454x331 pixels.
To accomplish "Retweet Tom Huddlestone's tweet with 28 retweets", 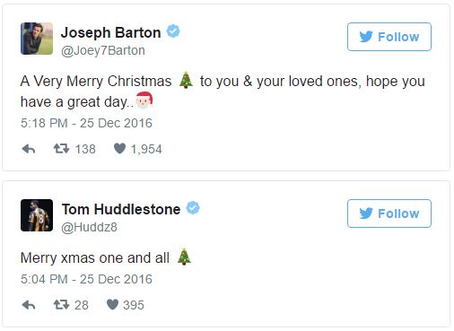I will 61,305.
